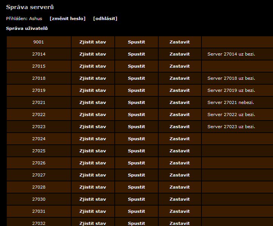Screen dimensions: 273x226
Task: Launch server 27024 with Spustit
Action: coord(136,139)
